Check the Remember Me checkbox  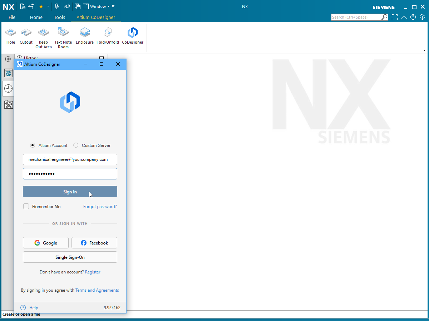tap(26, 207)
